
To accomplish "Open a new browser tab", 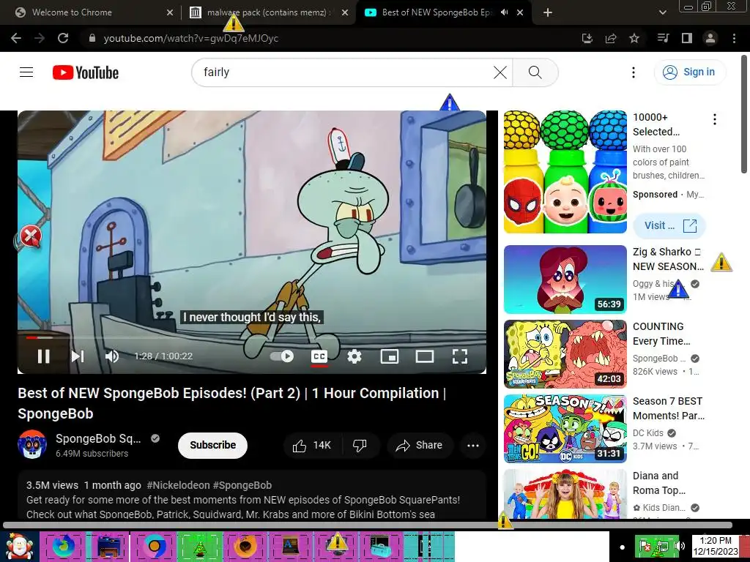I will [x=548, y=12].
